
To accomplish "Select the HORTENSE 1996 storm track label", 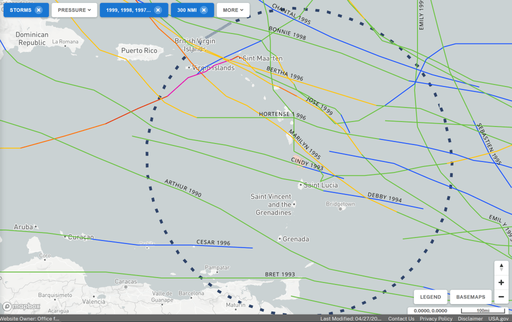I will click(x=282, y=114).
